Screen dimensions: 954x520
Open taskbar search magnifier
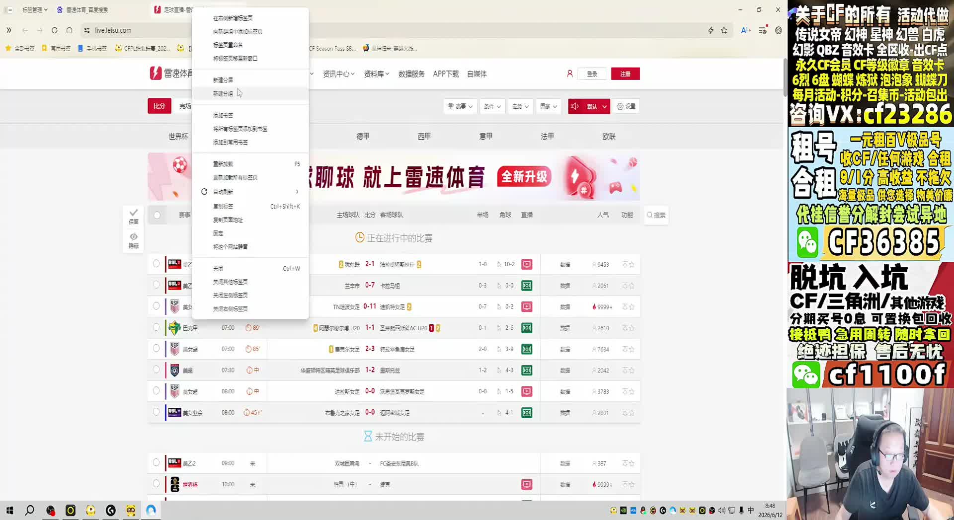[30, 510]
